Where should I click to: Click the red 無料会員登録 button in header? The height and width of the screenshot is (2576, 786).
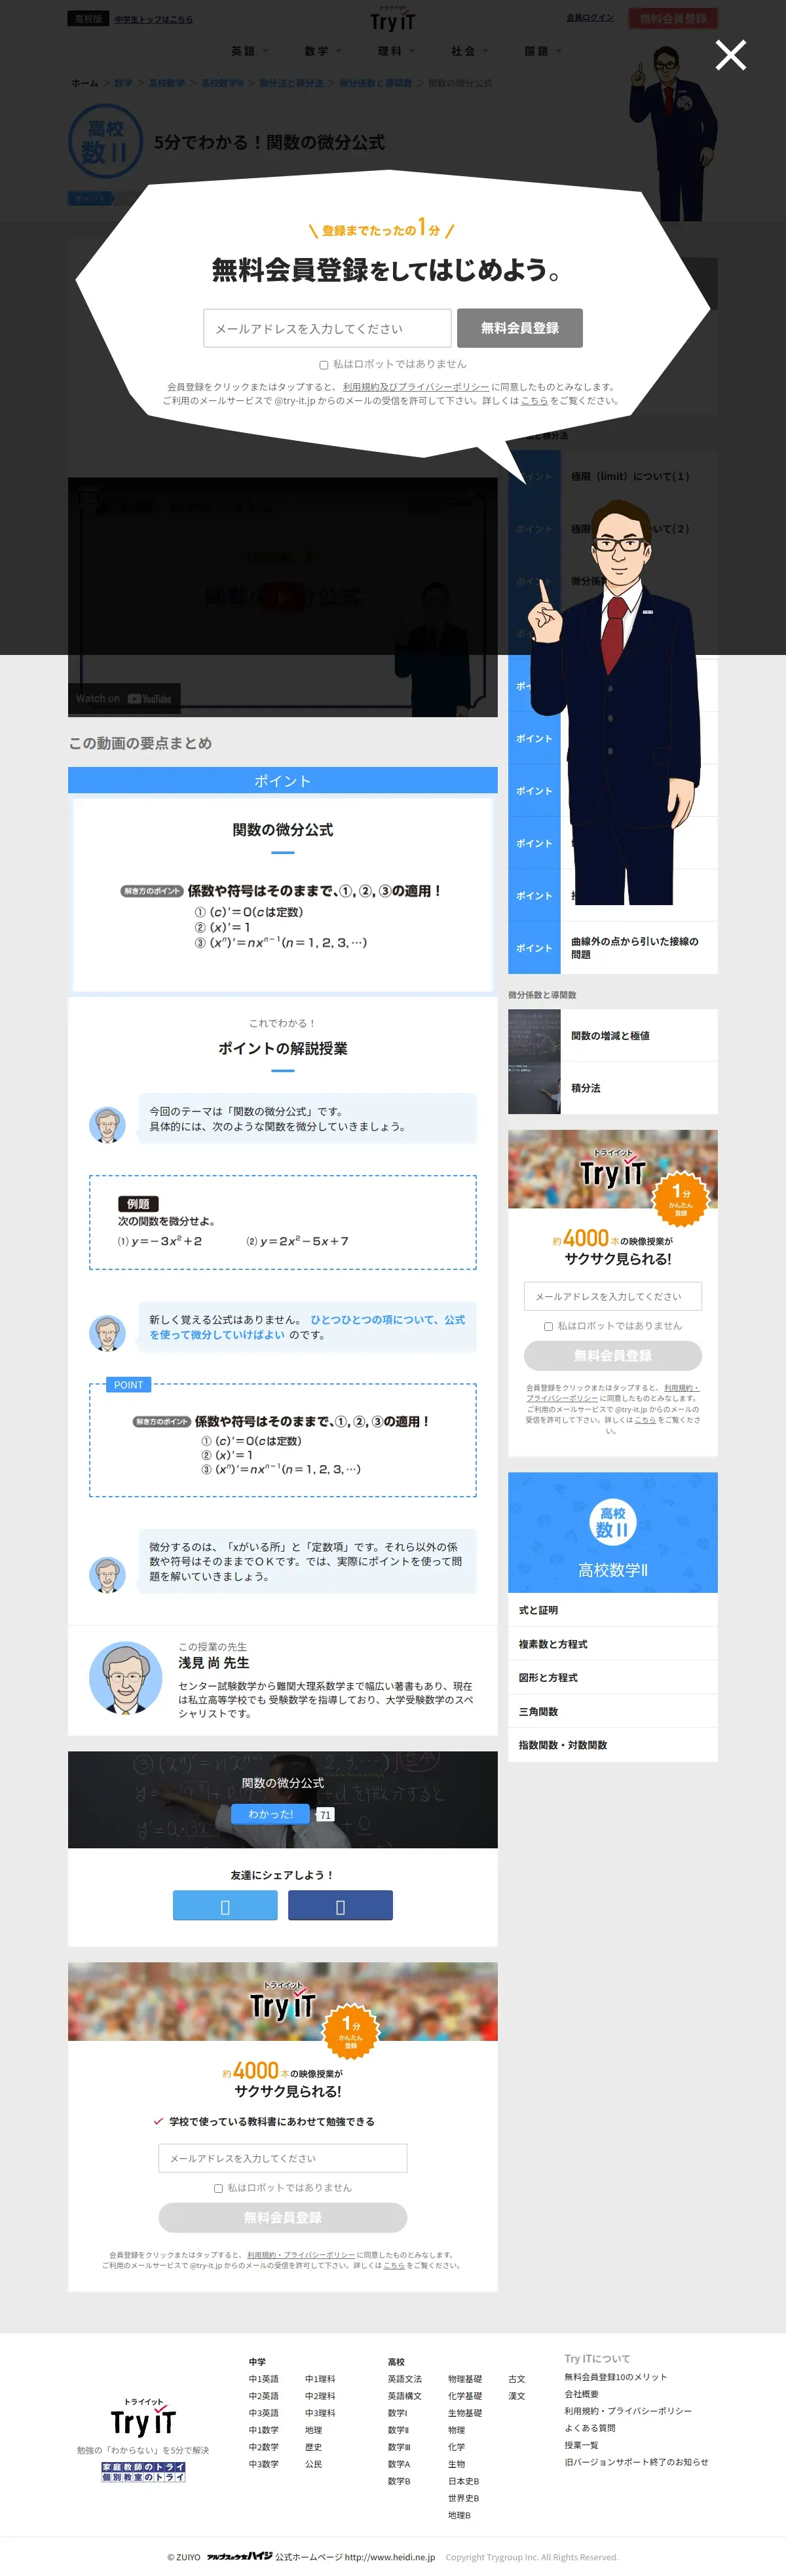[x=673, y=18]
